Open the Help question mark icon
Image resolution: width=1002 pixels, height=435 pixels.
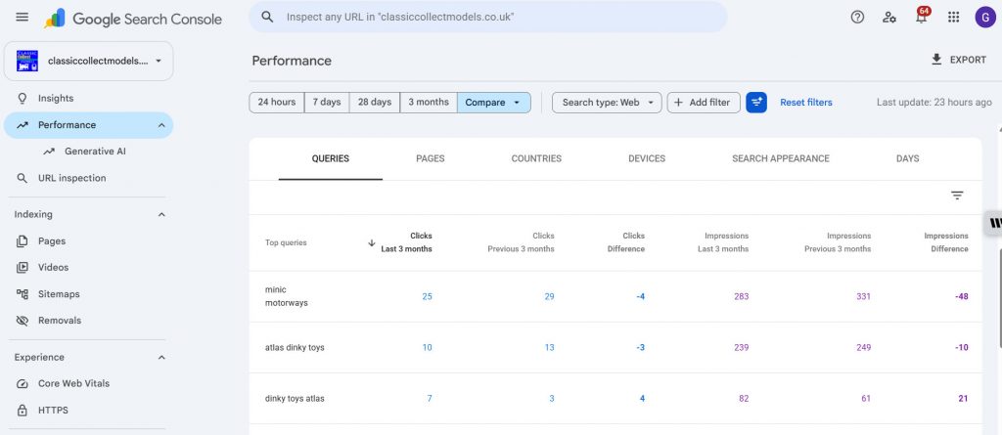pos(857,18)
